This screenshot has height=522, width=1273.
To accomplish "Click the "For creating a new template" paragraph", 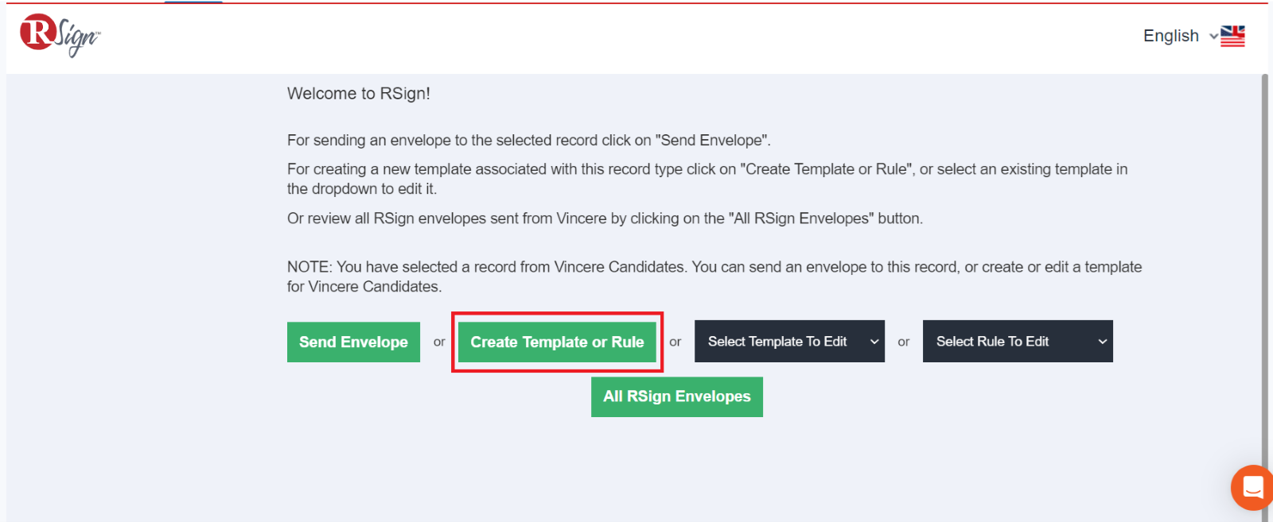I will (707, 179).
